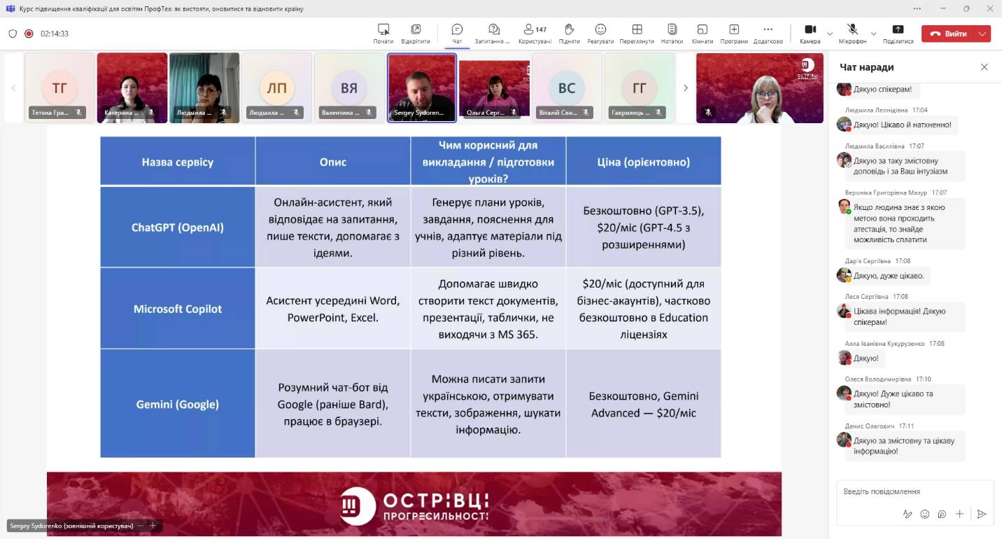This screenshot has height=539, width=1002.
Task: Show next participants with right chevron
Action: 686,88
